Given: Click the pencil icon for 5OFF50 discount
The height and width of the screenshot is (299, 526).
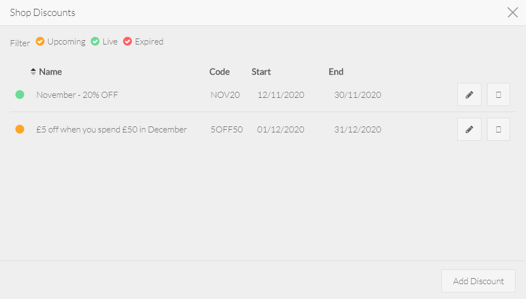Looking at the screenshot, I should pos(469,129).
